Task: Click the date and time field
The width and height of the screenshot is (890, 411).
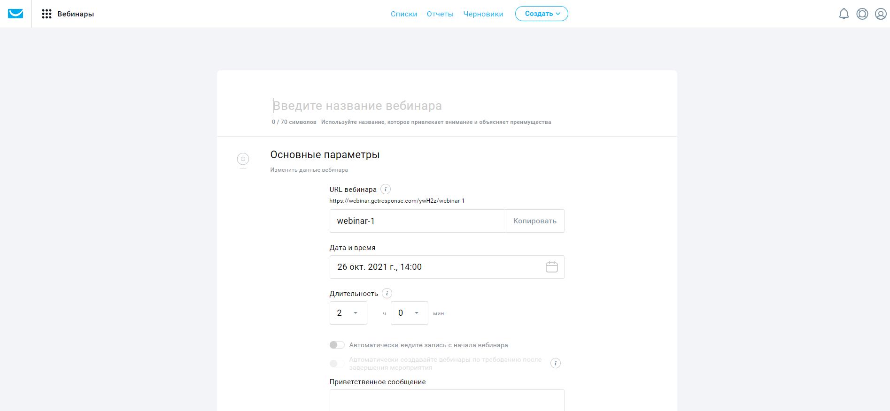Action: point(447,267)
